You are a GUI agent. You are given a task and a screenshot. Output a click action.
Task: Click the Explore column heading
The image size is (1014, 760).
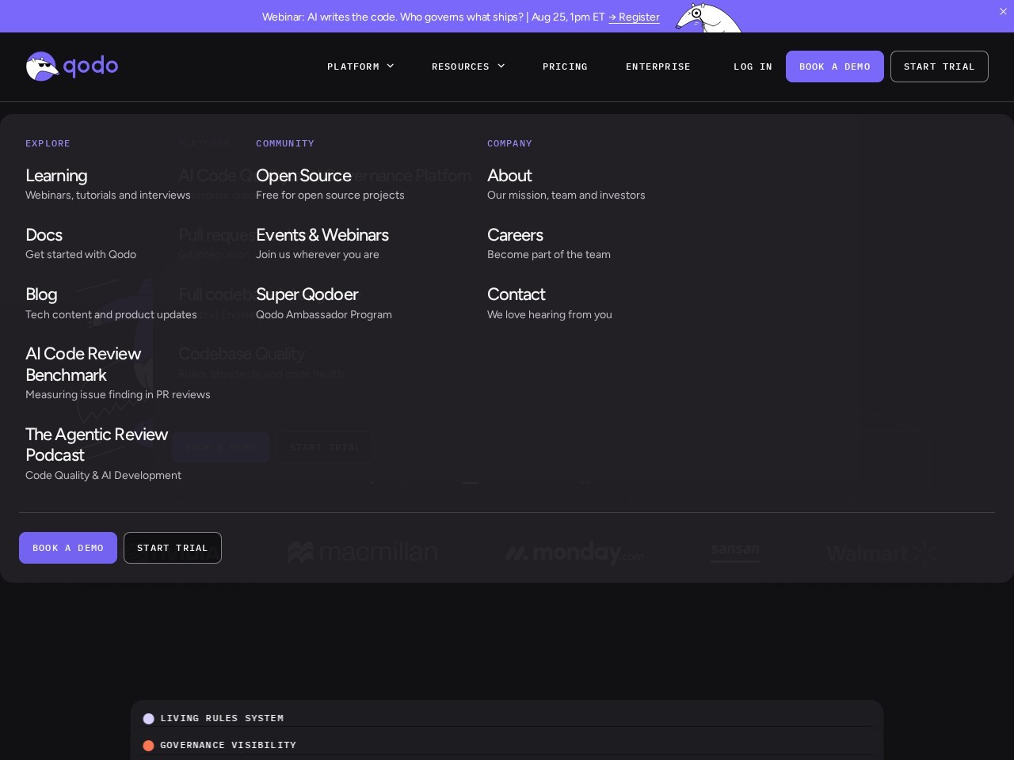point(48,143)
